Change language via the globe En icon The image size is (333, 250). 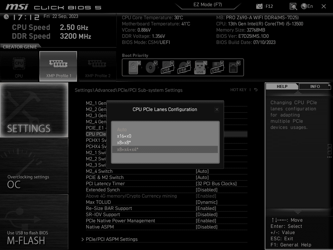(307, 6)
